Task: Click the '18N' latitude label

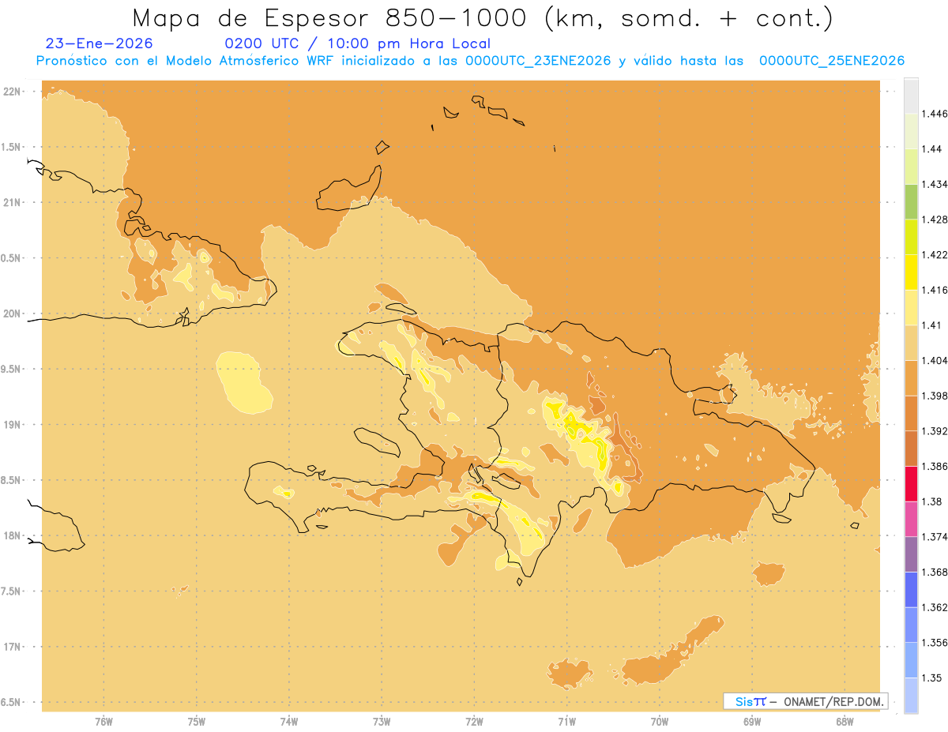Action: point(13,535)
